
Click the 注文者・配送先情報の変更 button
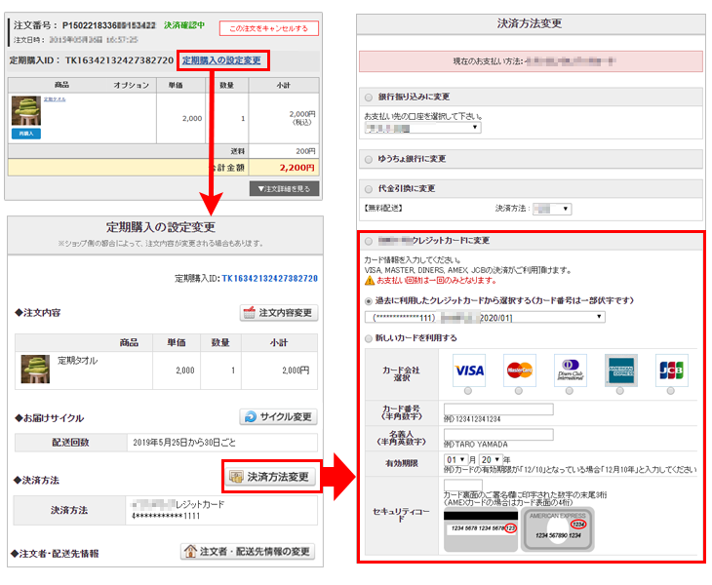point(248,552)
